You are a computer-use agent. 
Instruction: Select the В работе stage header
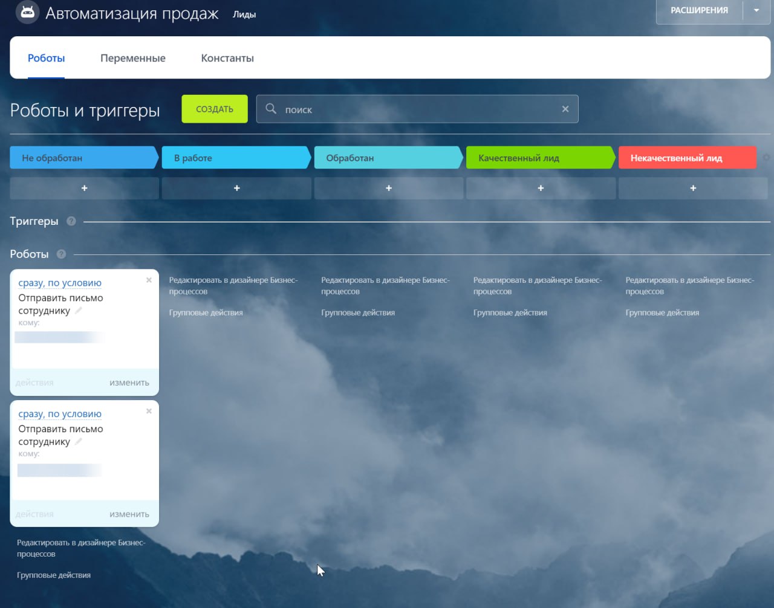(236, 158)
